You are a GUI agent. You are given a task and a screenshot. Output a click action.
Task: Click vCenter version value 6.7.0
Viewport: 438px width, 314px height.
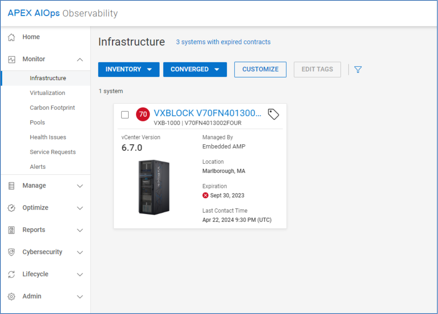point(132,148)
